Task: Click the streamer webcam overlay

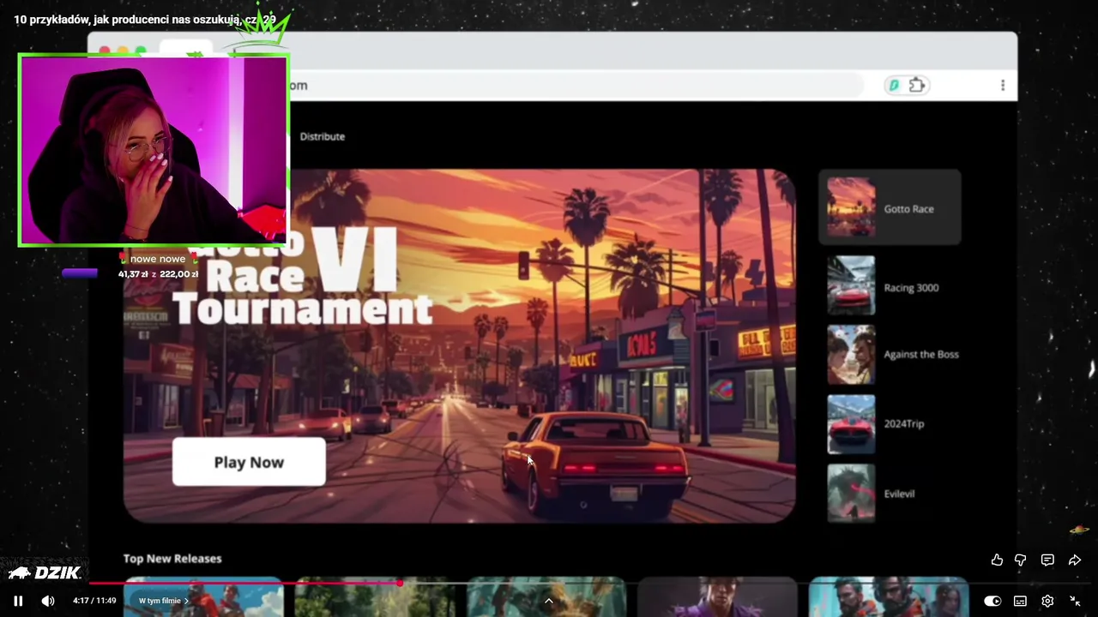Action: click(153, 150)
